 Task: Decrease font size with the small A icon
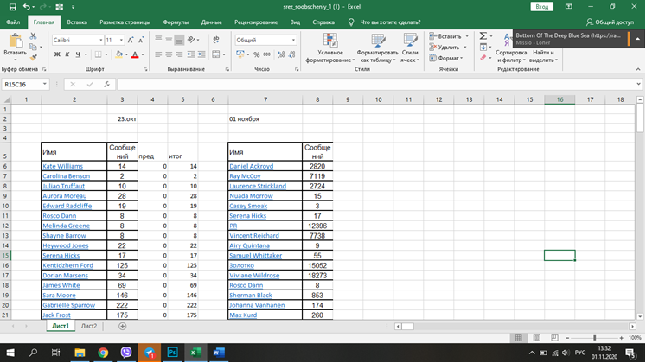141,40
